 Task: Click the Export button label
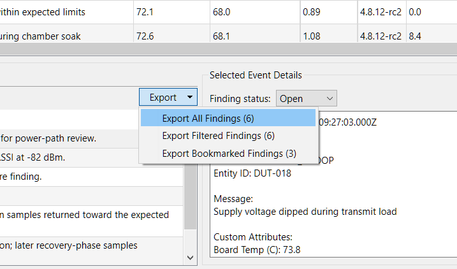tap(163, 98)
